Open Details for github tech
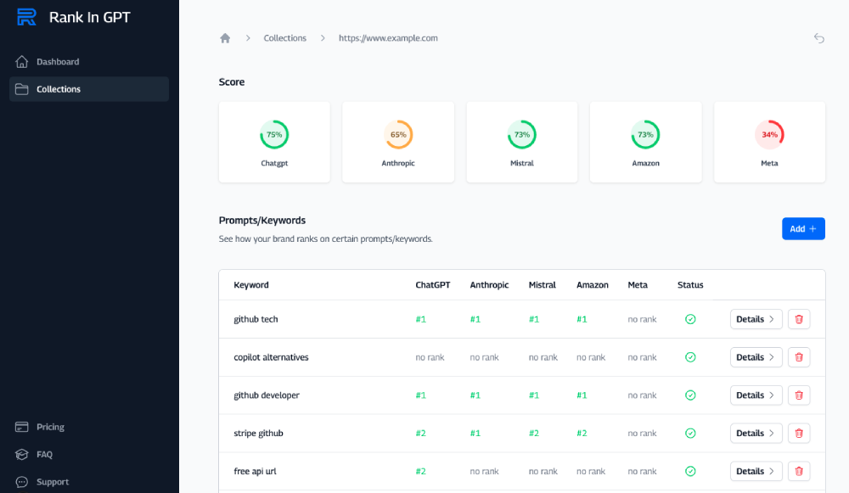Screen dimensions: 849x493 coord(756,319)
